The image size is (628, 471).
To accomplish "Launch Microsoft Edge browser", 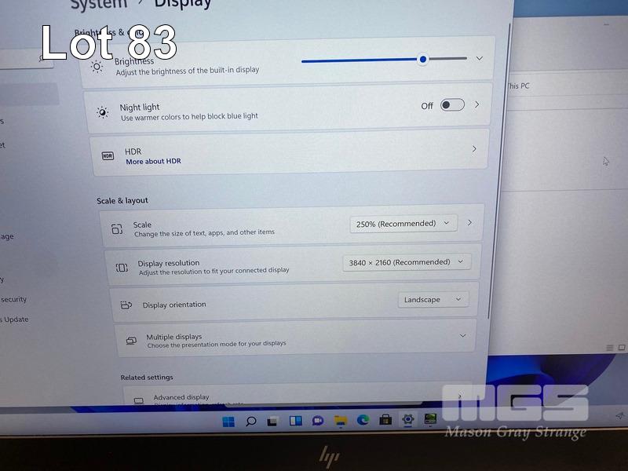I will tap(363, 420).
